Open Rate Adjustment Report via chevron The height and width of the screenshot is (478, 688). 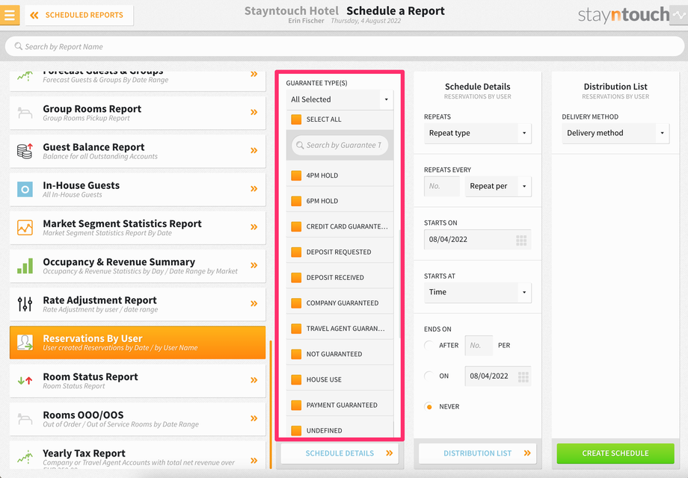(x=254, y=303)
